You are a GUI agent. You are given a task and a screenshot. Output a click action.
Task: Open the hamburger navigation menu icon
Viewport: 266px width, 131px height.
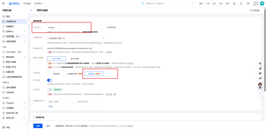point(3,3)
